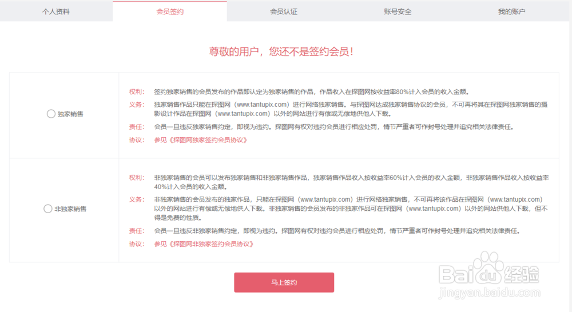Viewport: 572px width, 312px height.
Task: Open the 探图网非独家签约会员协议 link
Action: coord(204,244)
